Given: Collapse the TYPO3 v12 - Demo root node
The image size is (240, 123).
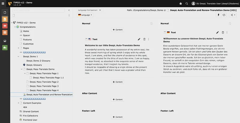Looking at the screenshot, I should (12, 23).
